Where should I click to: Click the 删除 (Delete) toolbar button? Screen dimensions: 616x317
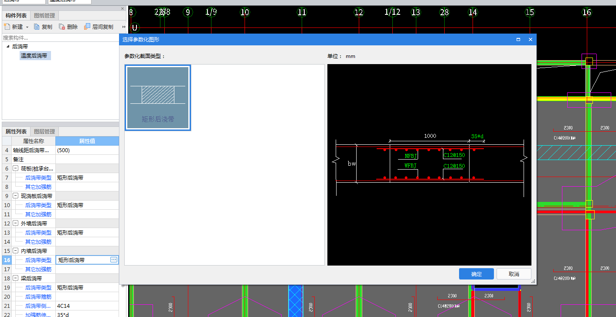[68, 27]
